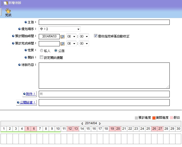This screenshot has height=147, width=182.
Task: Go to previous month arrow
Action: coord(82,123)
